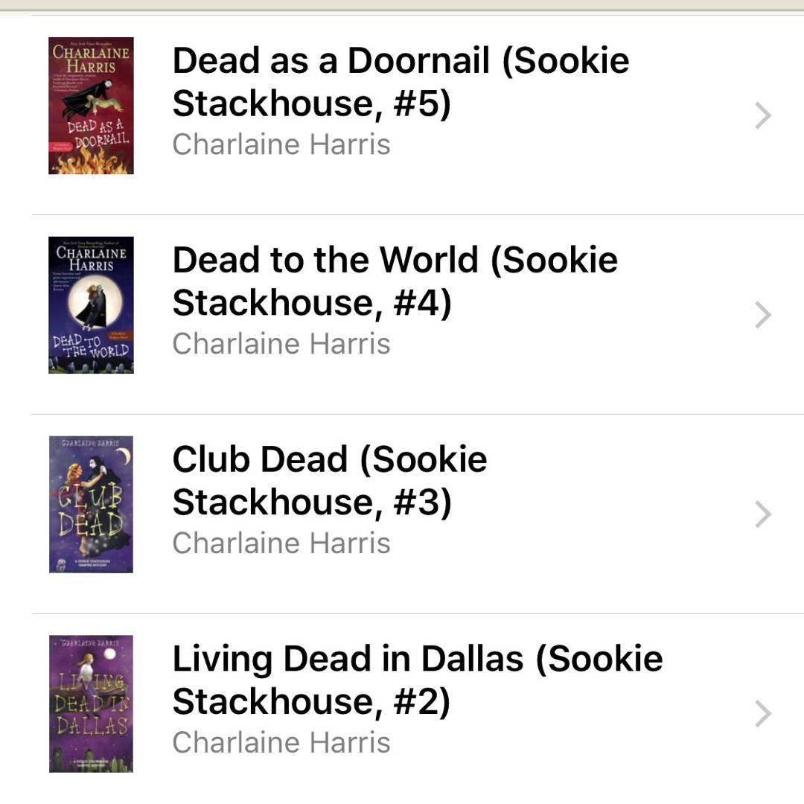Image resolution: width=804 pixels, height=804 pixels.
Task: Tap the 'Stackhouse, #5)' series text
Action: coord(311,103)
